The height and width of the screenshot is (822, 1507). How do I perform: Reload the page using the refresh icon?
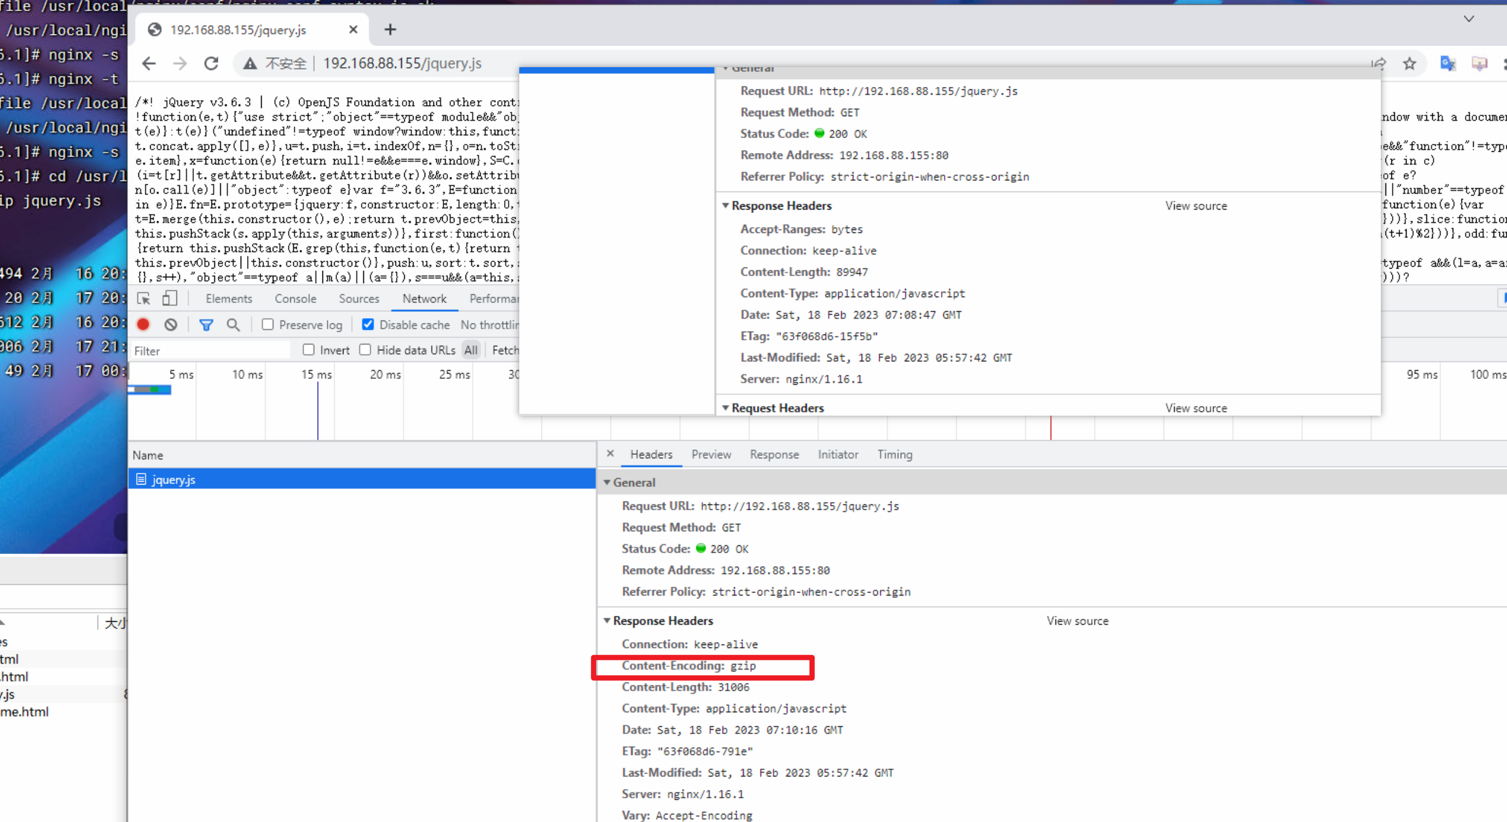(211, 63)
